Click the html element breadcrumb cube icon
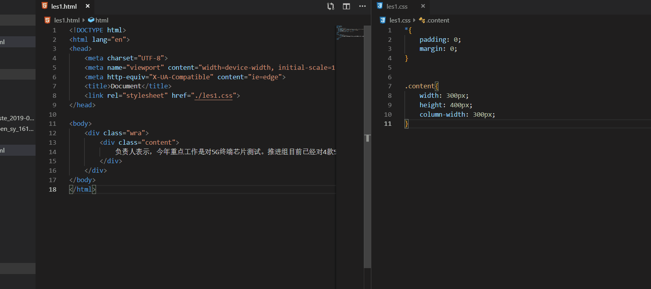The width and height of the screenshot is (651, 289). (x=91, y=20)
